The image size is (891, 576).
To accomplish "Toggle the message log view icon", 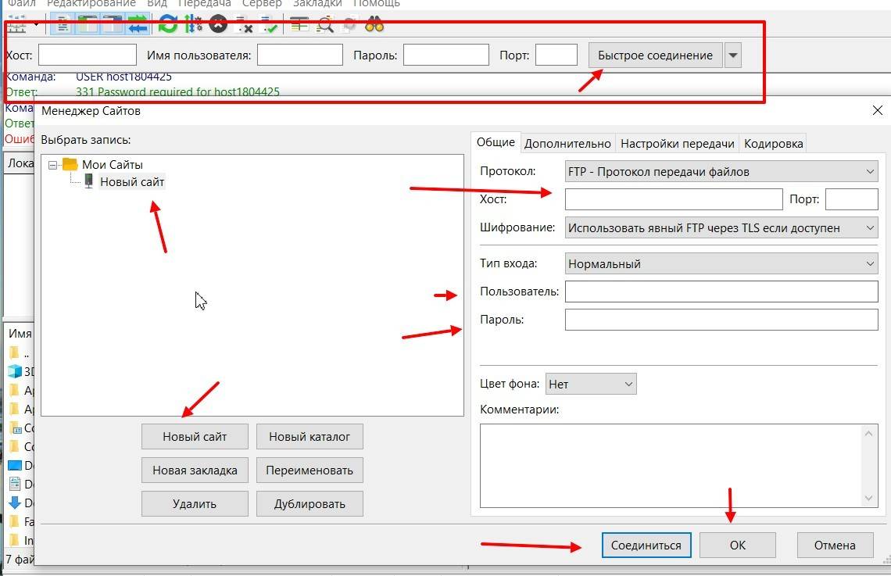I will pyautogui.click(x=62, y=25).
